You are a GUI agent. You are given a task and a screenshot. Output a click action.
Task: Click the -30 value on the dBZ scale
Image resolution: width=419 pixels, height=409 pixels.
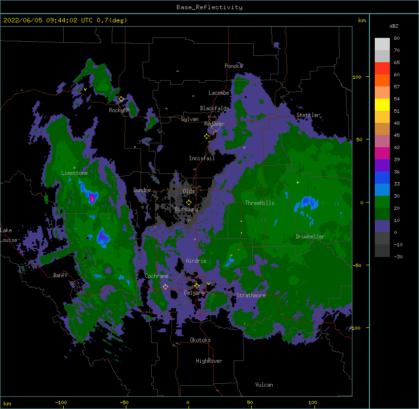[398, 256]
